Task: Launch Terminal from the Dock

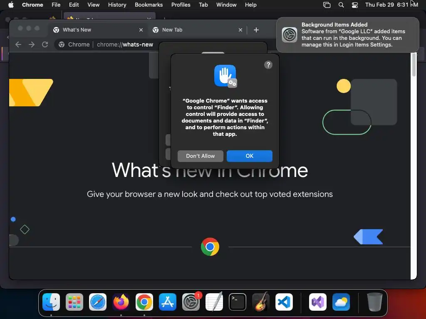Action: [x=238, y=302]
